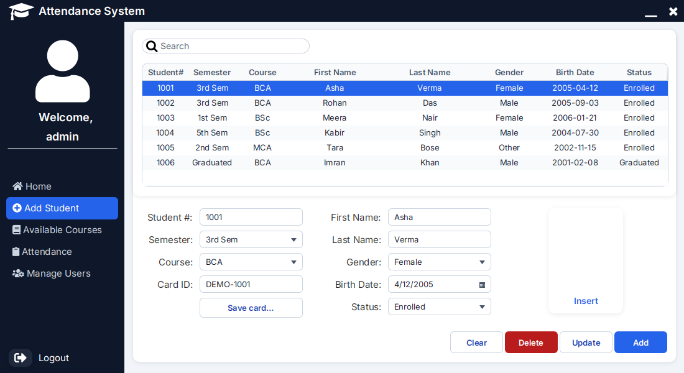Select the row for student Rohan Das
Viewport: 684px width, 373px height.
coord(405,103)
